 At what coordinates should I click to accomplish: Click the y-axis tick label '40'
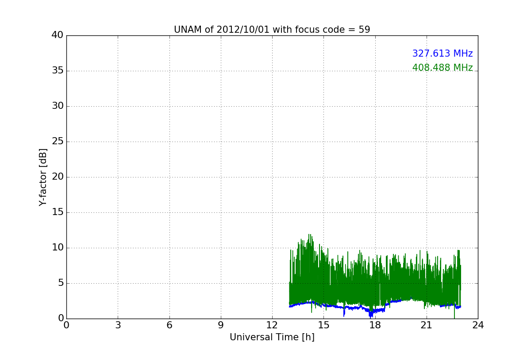click(57, 35)
